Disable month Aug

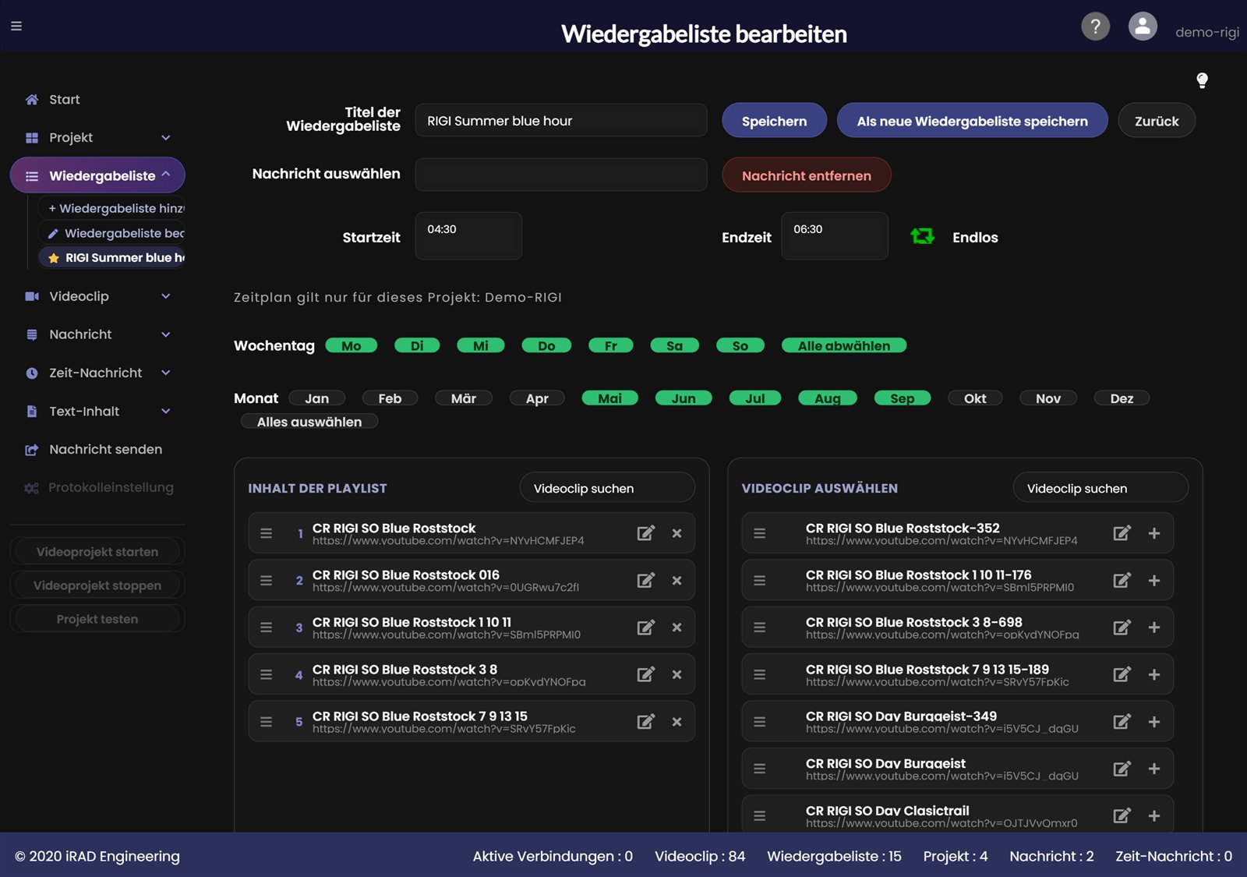tap(828, 398)
